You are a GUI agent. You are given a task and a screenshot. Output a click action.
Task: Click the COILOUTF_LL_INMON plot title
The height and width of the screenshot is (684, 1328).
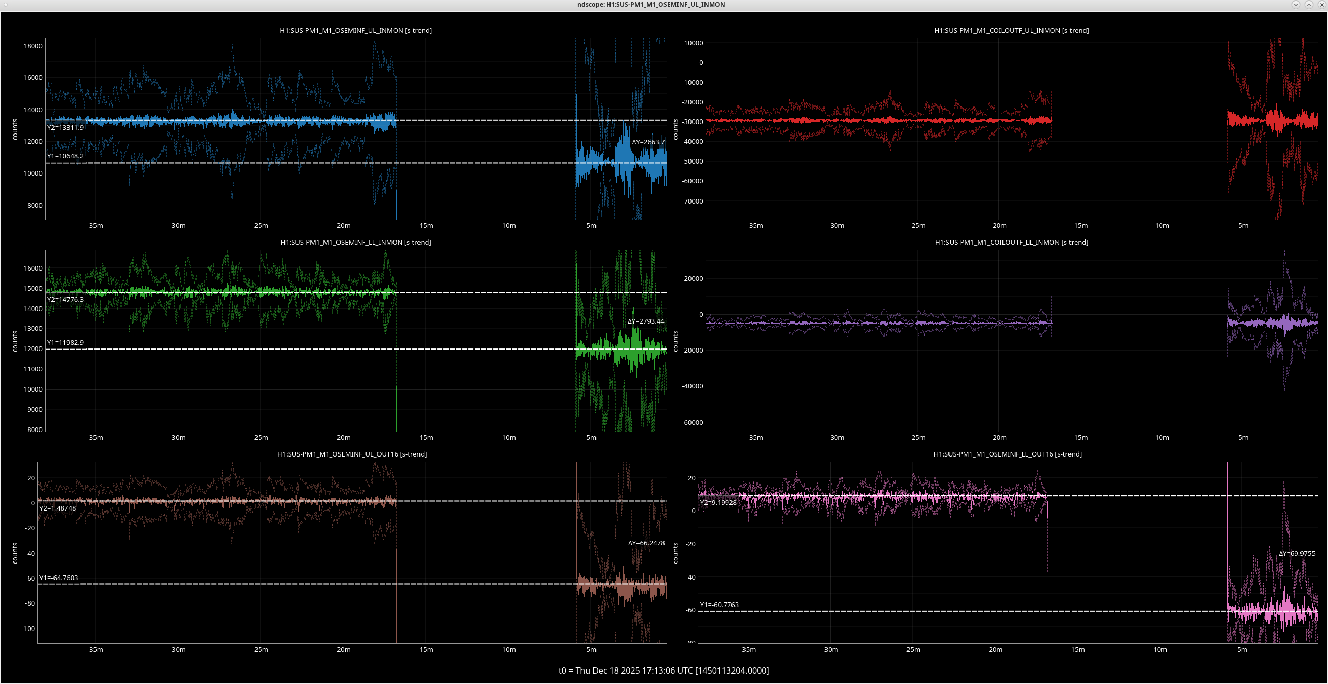(1011, 242)
